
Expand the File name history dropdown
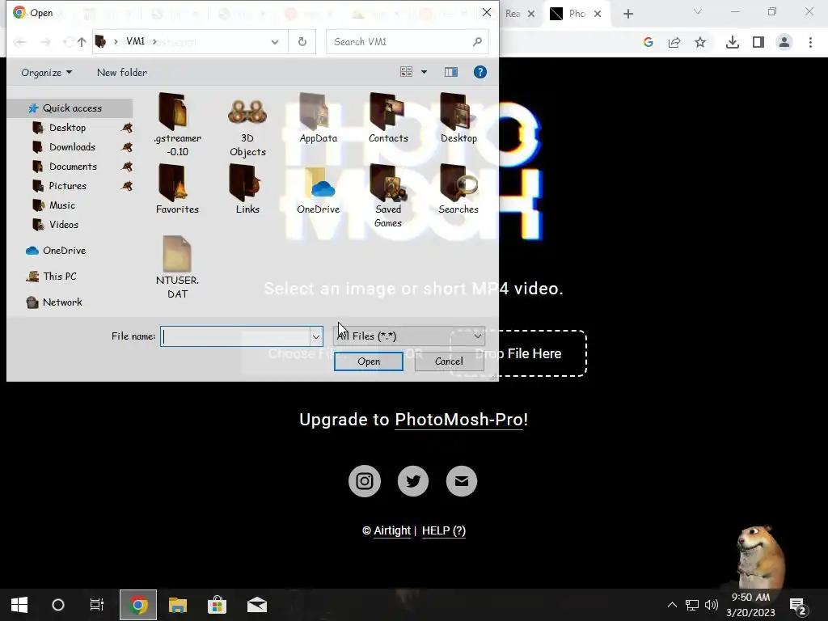point(316,336)
